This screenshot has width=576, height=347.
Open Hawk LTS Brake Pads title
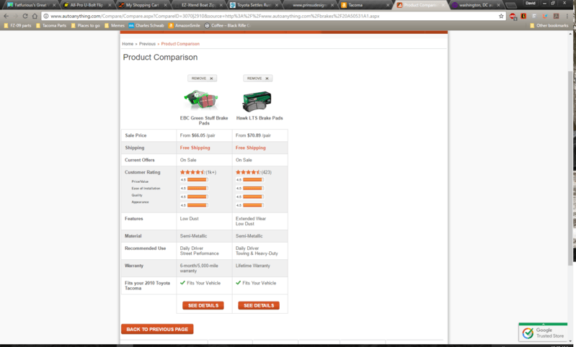tap(260, 118)
